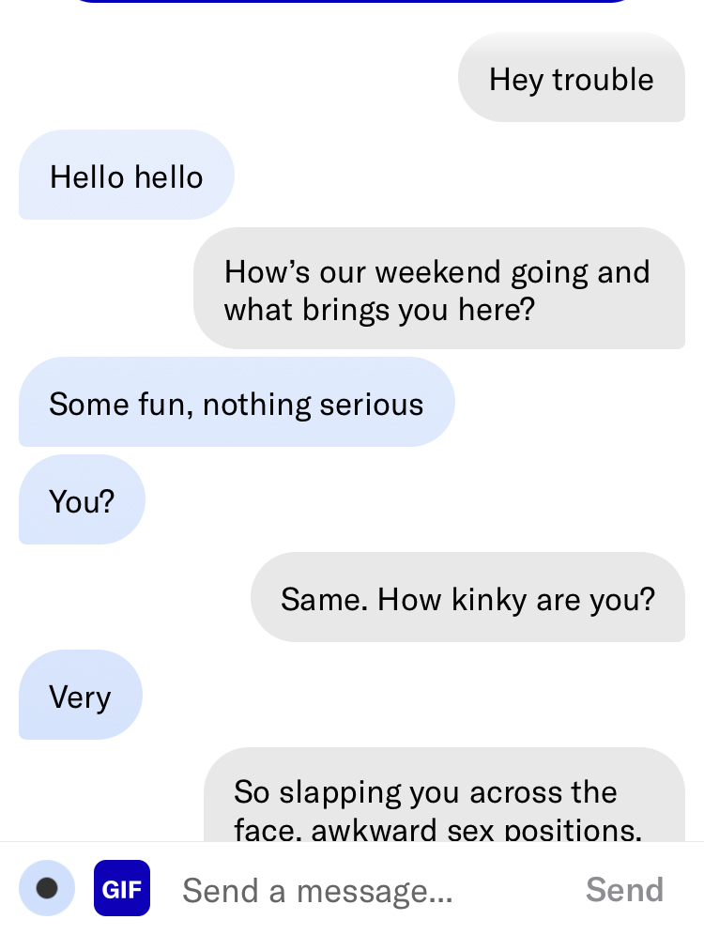Tap the word "Same." in the gray bubble
This screenshot has width=704, height=935.
tap(324, 599)
